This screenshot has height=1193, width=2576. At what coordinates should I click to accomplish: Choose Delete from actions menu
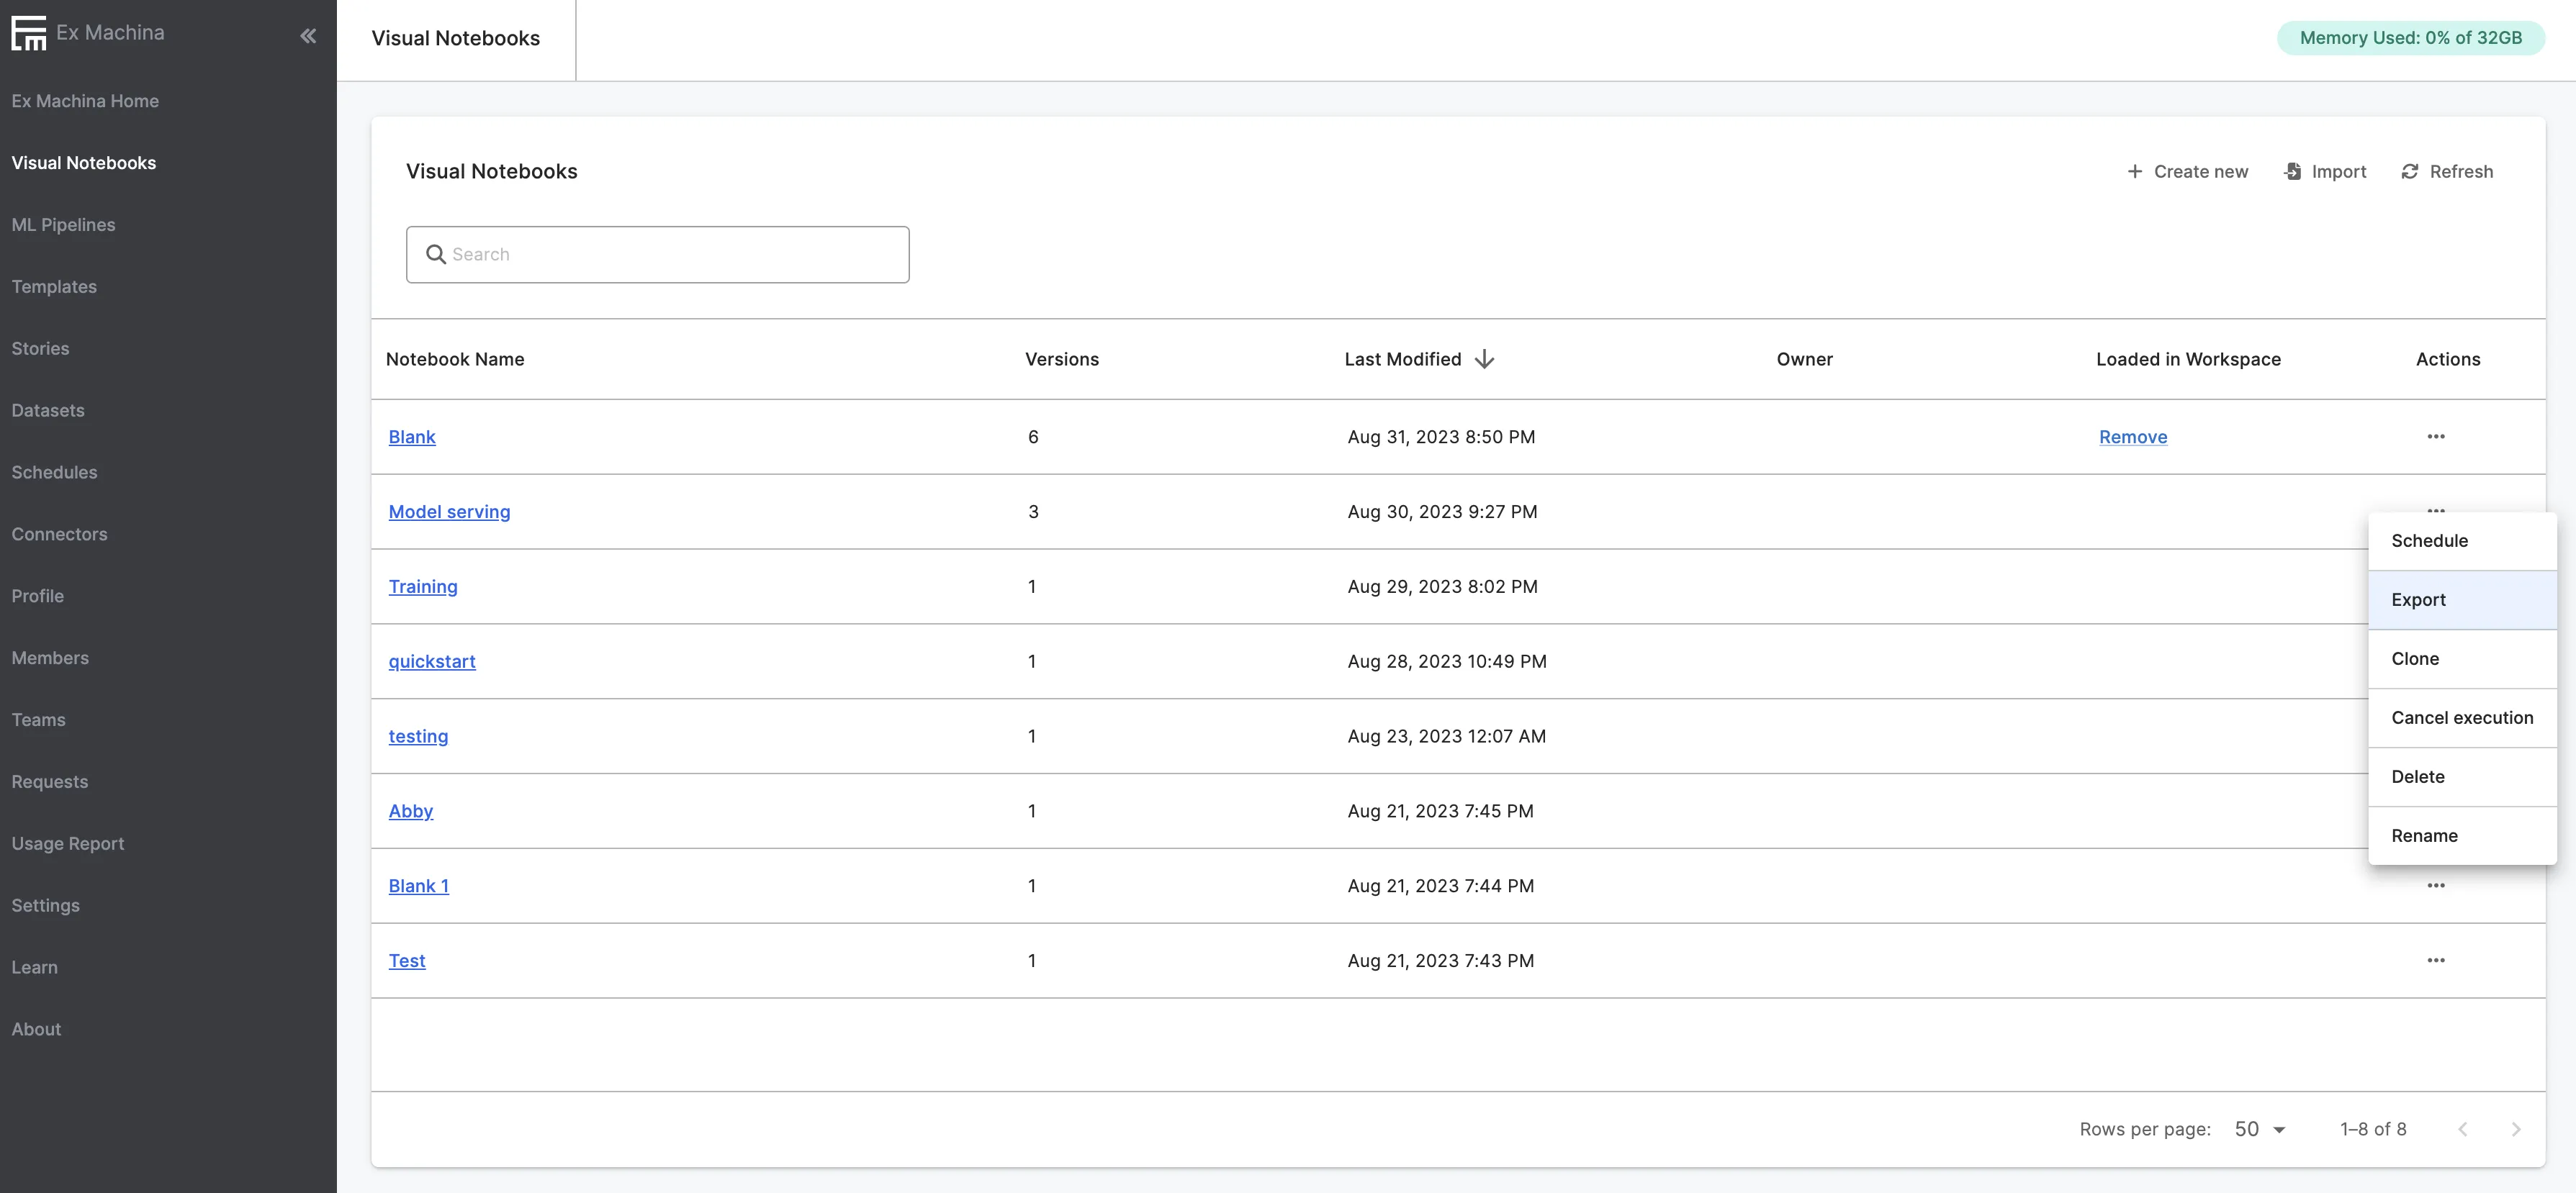pyautogui.click(x=2418, y=776)
